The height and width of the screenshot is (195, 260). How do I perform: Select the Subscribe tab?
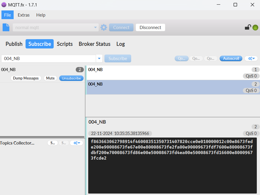(x=40, y=44)
